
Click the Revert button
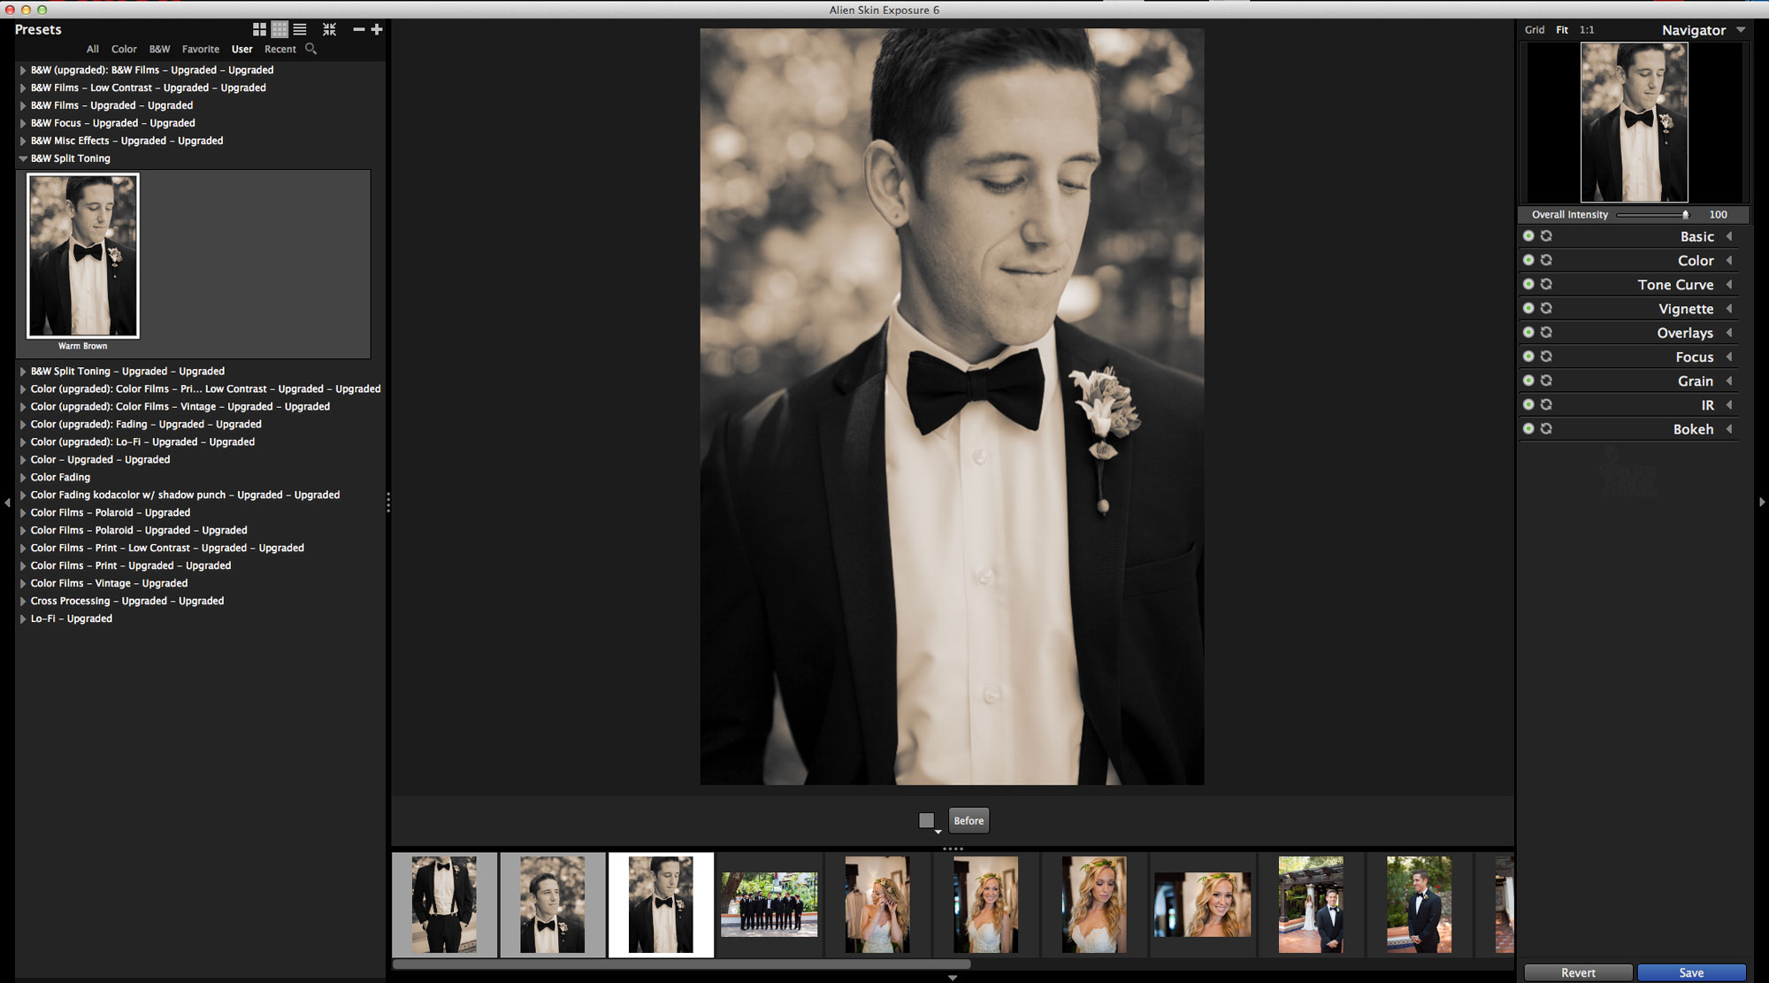coord(1578,972)
